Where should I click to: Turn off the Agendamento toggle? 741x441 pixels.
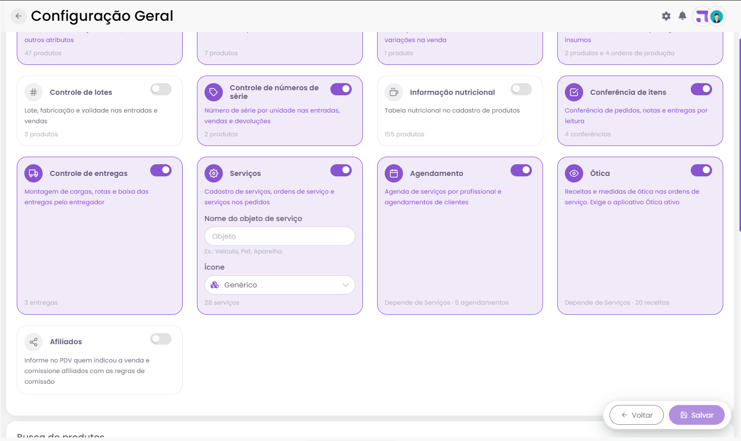point(521,170)
